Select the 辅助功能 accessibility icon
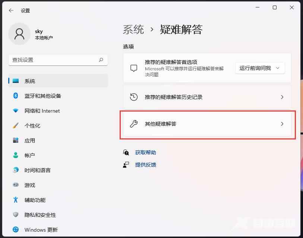303x238 pixels. [x=15, y=200]
